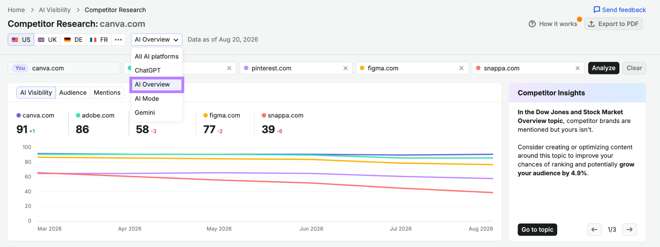Viewport: 660px width, 247px height.
Task: Click the Data as of Aug 20, 2026 text
Action: (223, 40)
